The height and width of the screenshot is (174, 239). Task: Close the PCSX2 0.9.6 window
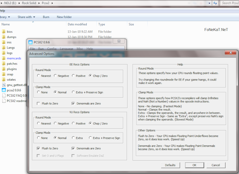click(119, 41)
